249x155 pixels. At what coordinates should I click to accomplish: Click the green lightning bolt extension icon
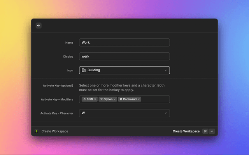pyautogui.click(x=37, y=131)
